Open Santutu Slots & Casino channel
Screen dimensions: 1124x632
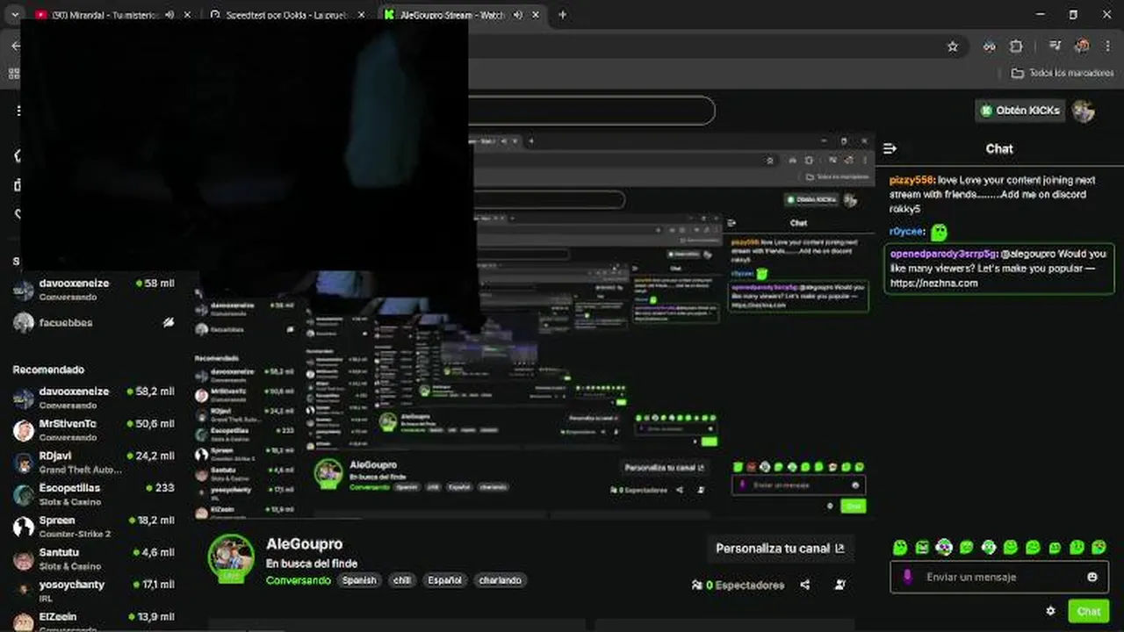[x=95, y=559]
